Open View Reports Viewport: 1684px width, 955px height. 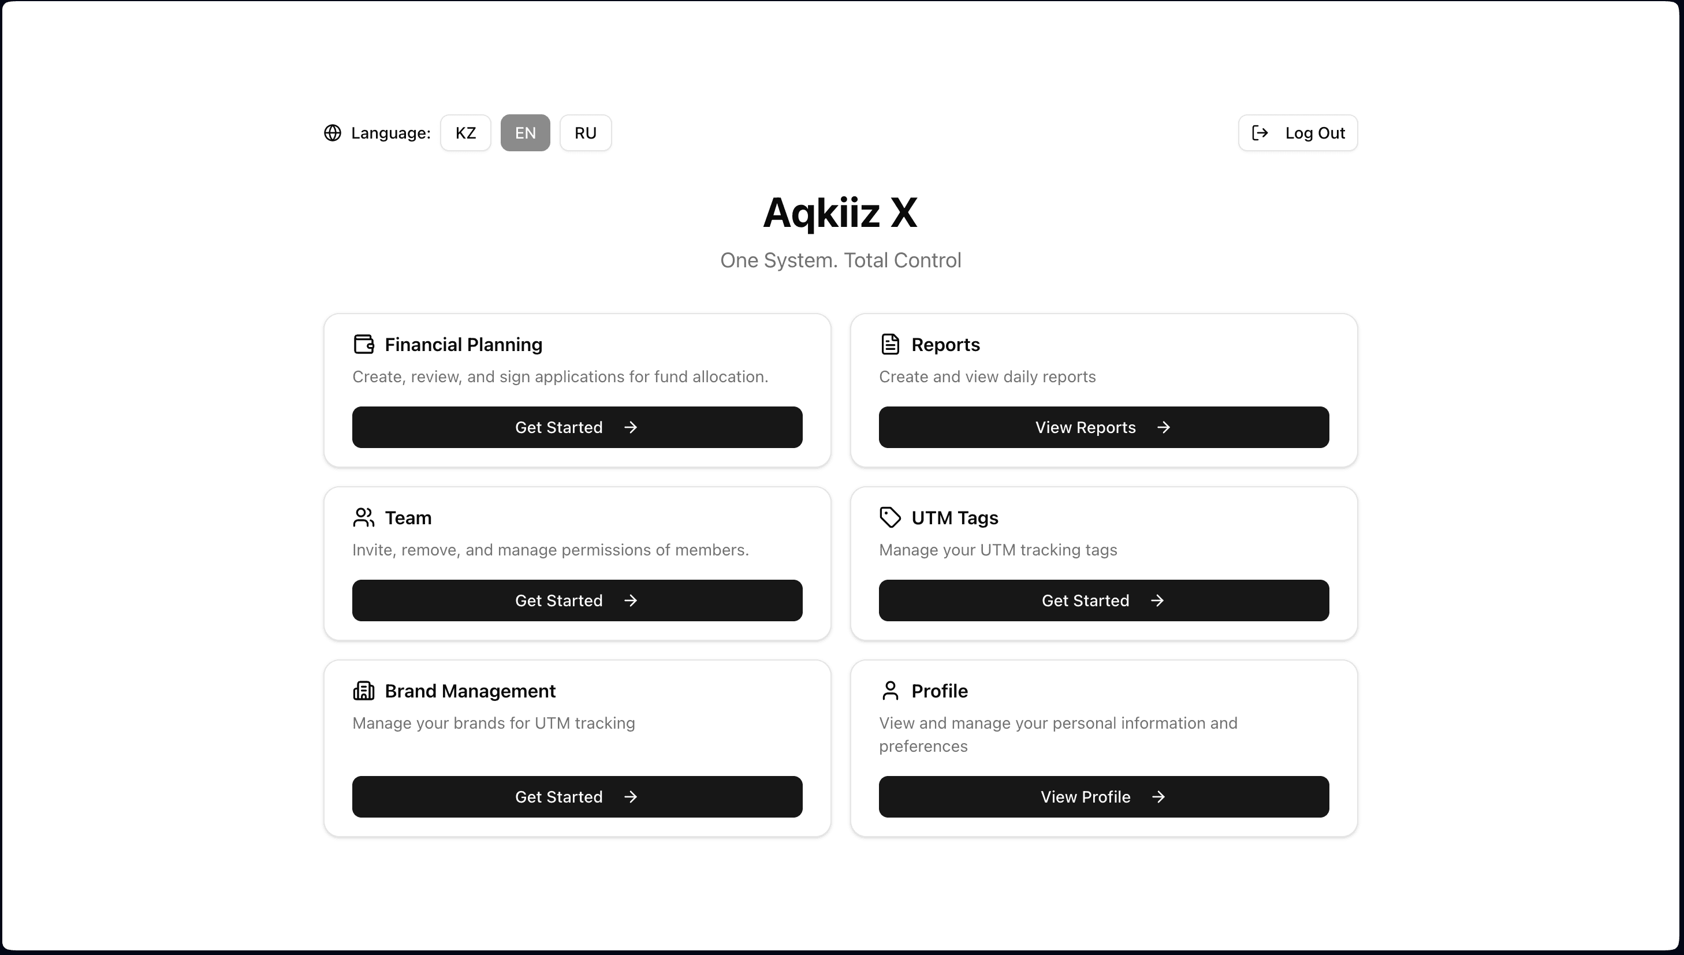coord(1103,427)
